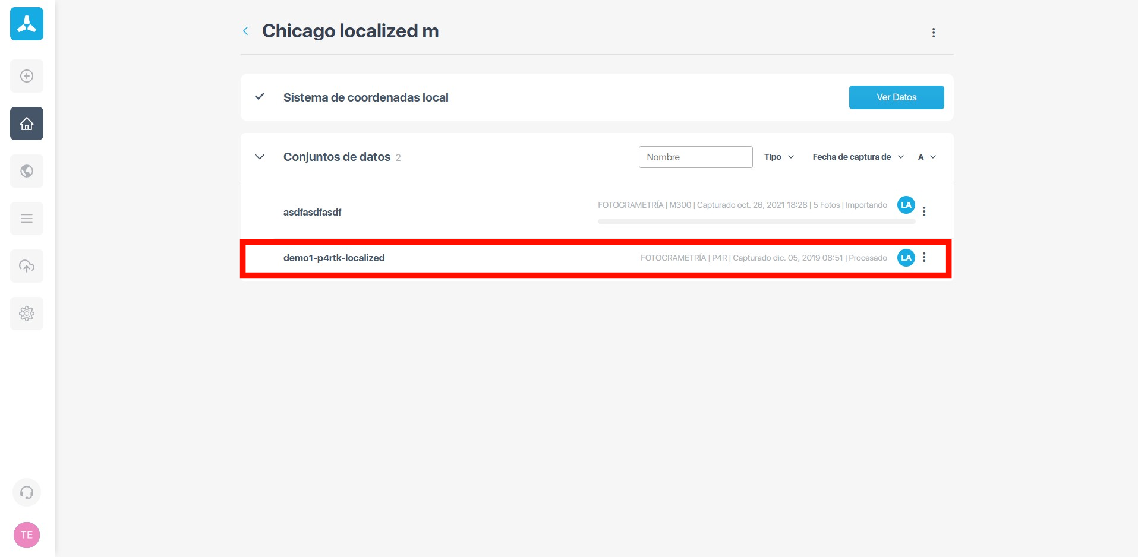Image resolution: width=1138 pixels, height=557 pixels.
Task: Click the Nombre search field
Action: pos(695,157)
